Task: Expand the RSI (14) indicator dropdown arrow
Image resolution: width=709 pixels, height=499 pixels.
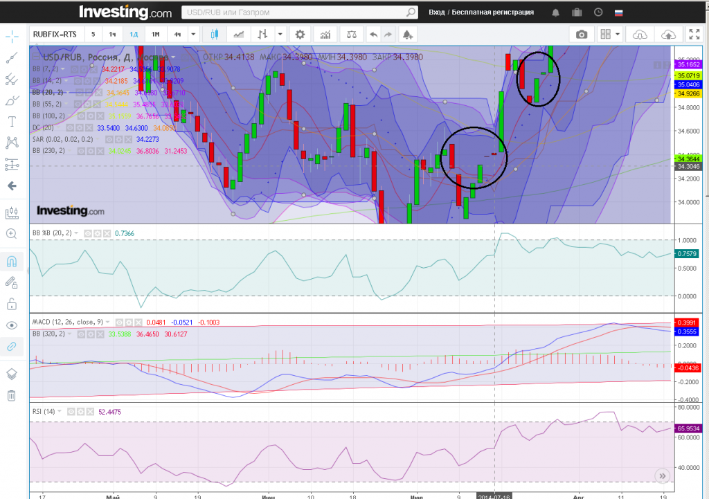Action: [61, 412]
